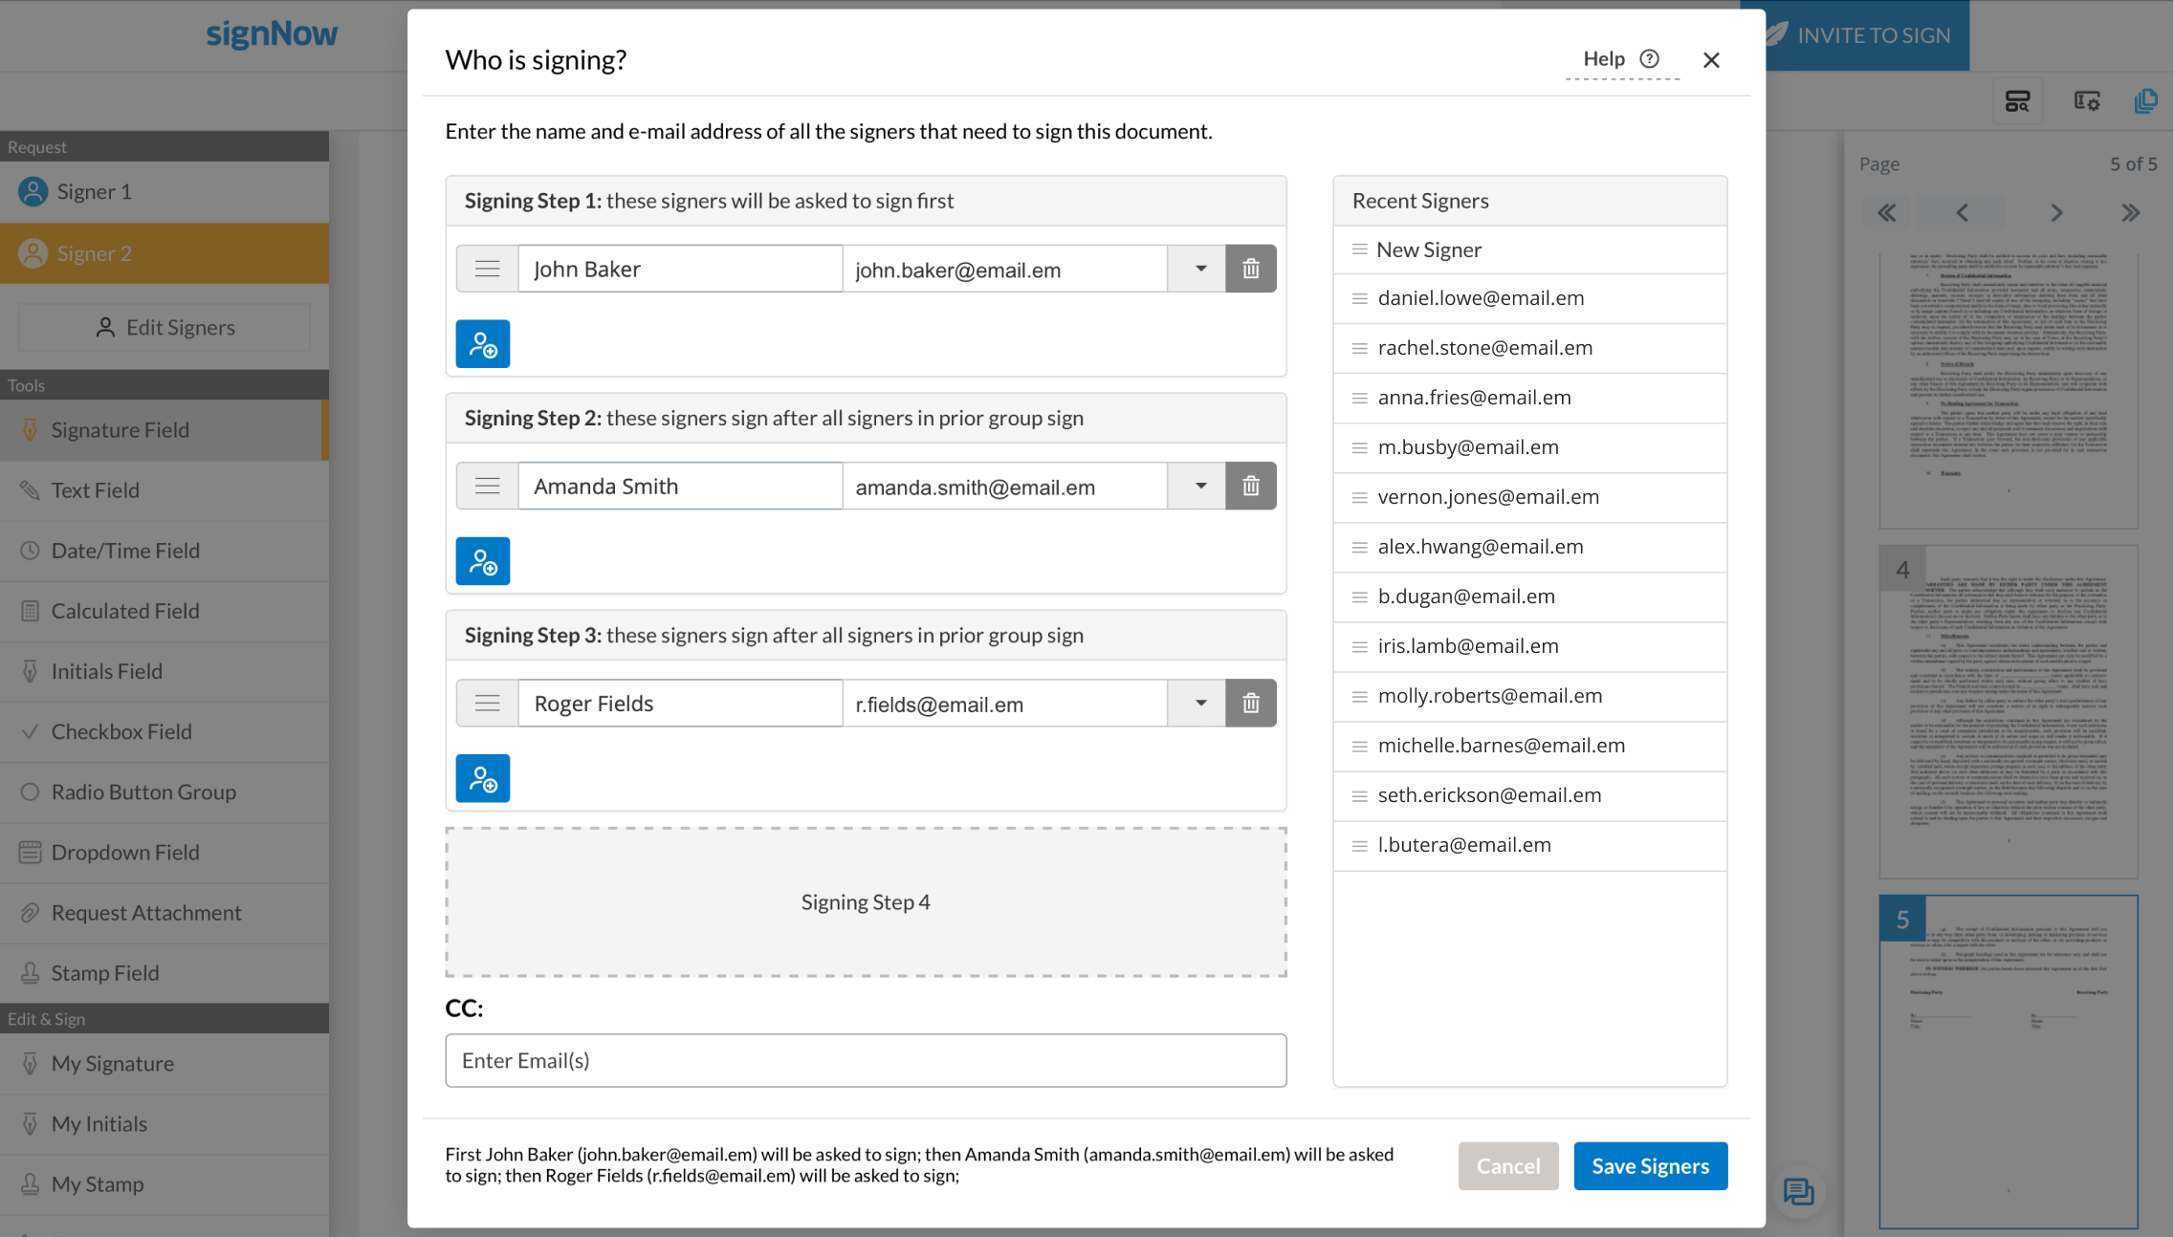
Task: Add another signer to Signing Step 1
Action: click(x=483, y=344)
